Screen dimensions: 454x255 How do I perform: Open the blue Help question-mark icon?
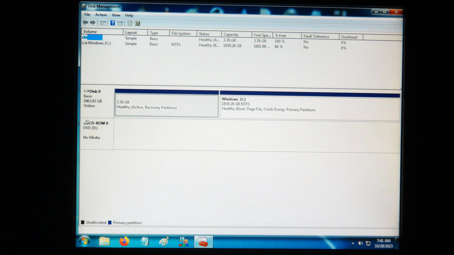[x=112, y=23]
